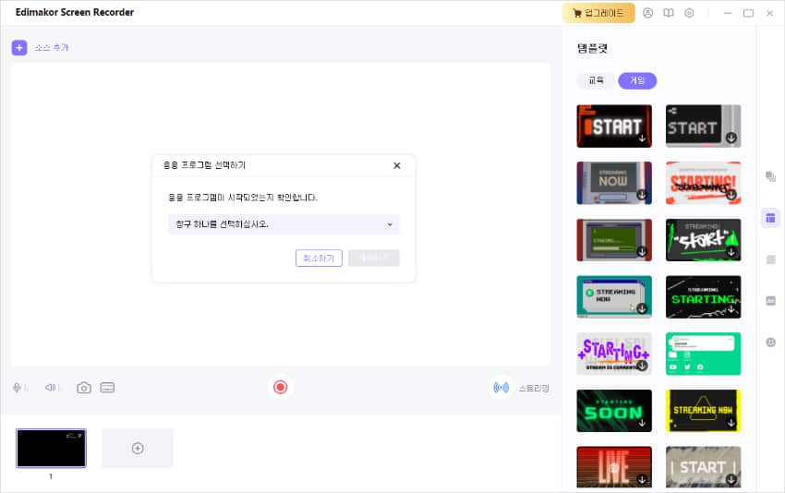
Task: Download the teal STREAMING NOW window template
Action: [642, 308]
